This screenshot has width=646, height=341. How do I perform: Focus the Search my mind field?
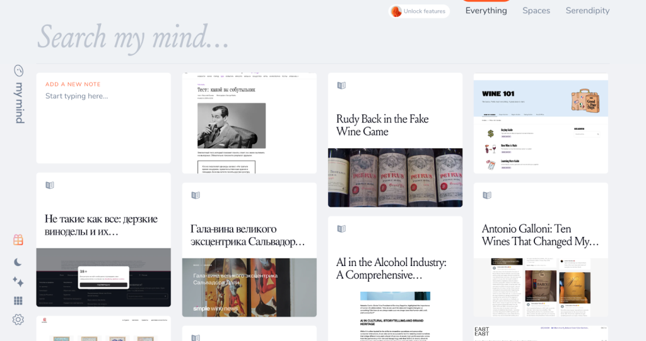pos(252,37)
